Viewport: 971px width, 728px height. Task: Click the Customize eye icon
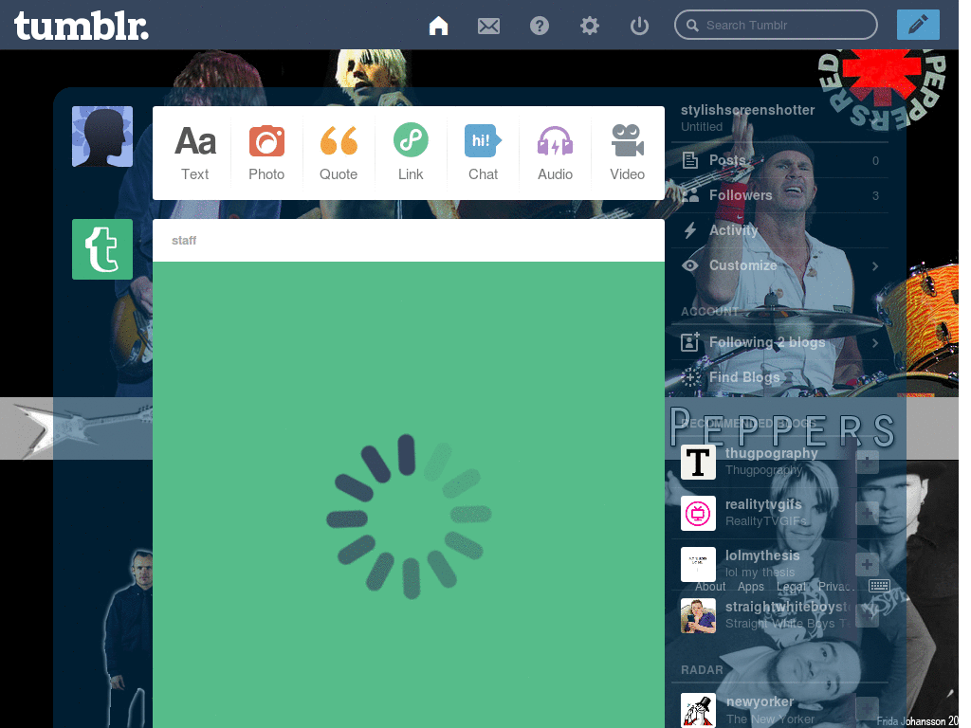690,265
